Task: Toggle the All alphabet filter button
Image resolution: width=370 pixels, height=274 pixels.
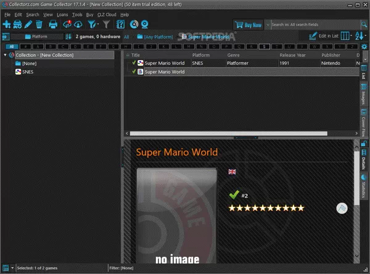Action: point(11,46)
